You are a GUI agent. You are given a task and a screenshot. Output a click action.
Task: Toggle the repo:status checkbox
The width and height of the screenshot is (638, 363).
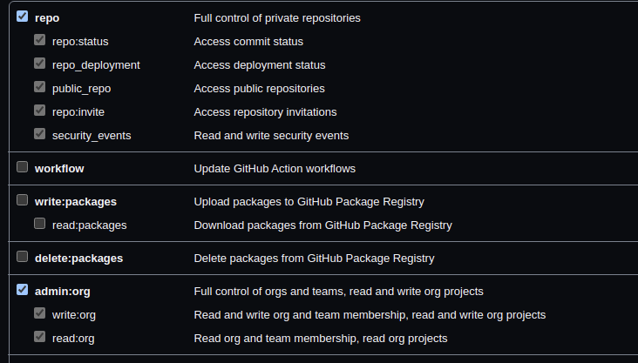click(x=40, y=40)
